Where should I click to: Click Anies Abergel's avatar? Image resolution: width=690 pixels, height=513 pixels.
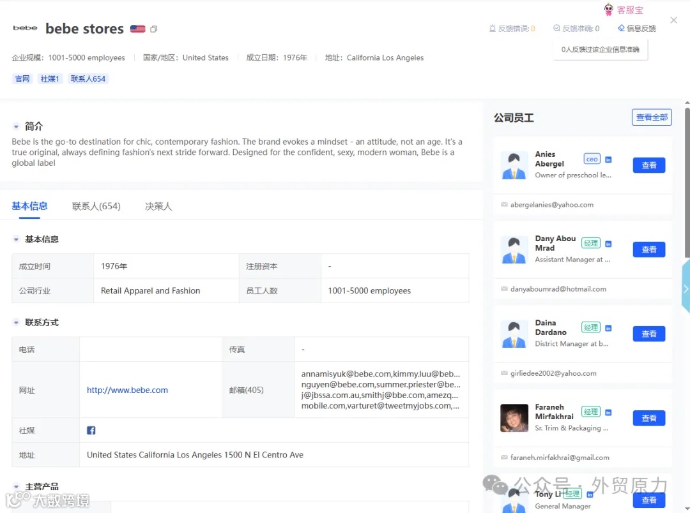coord(514,165)
